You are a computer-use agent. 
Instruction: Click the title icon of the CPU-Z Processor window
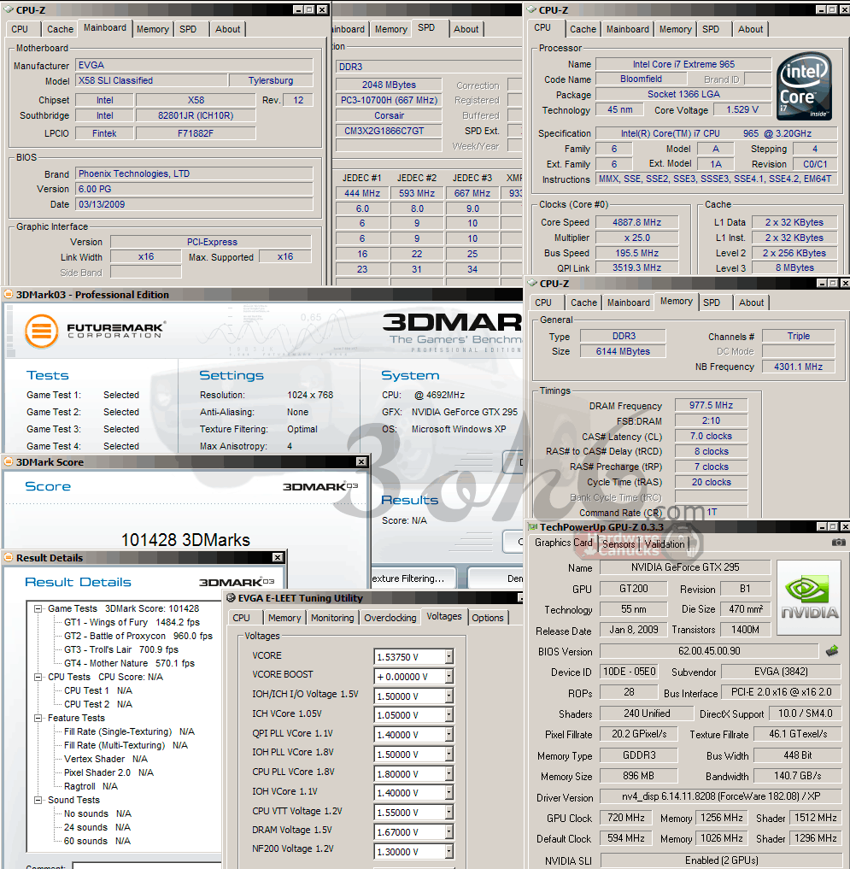(531, 10)
